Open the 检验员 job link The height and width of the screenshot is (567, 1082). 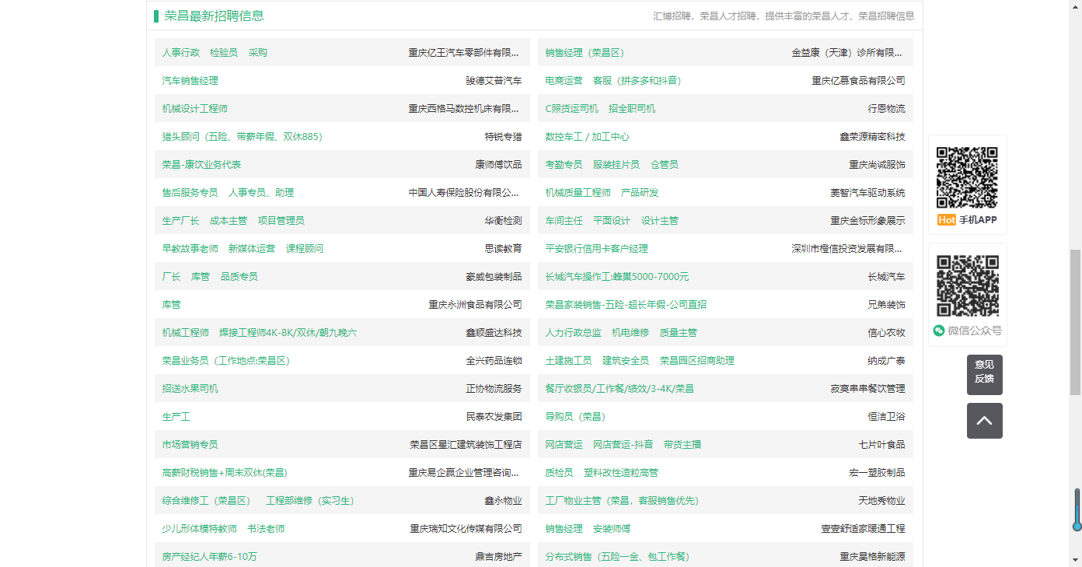click(224, 53)
